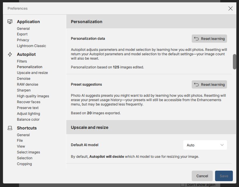Click the undo arrow icon on Preset suggestions reset

197,84
